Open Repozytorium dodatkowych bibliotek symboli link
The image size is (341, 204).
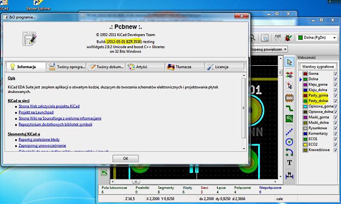click(x=55, y=124)
